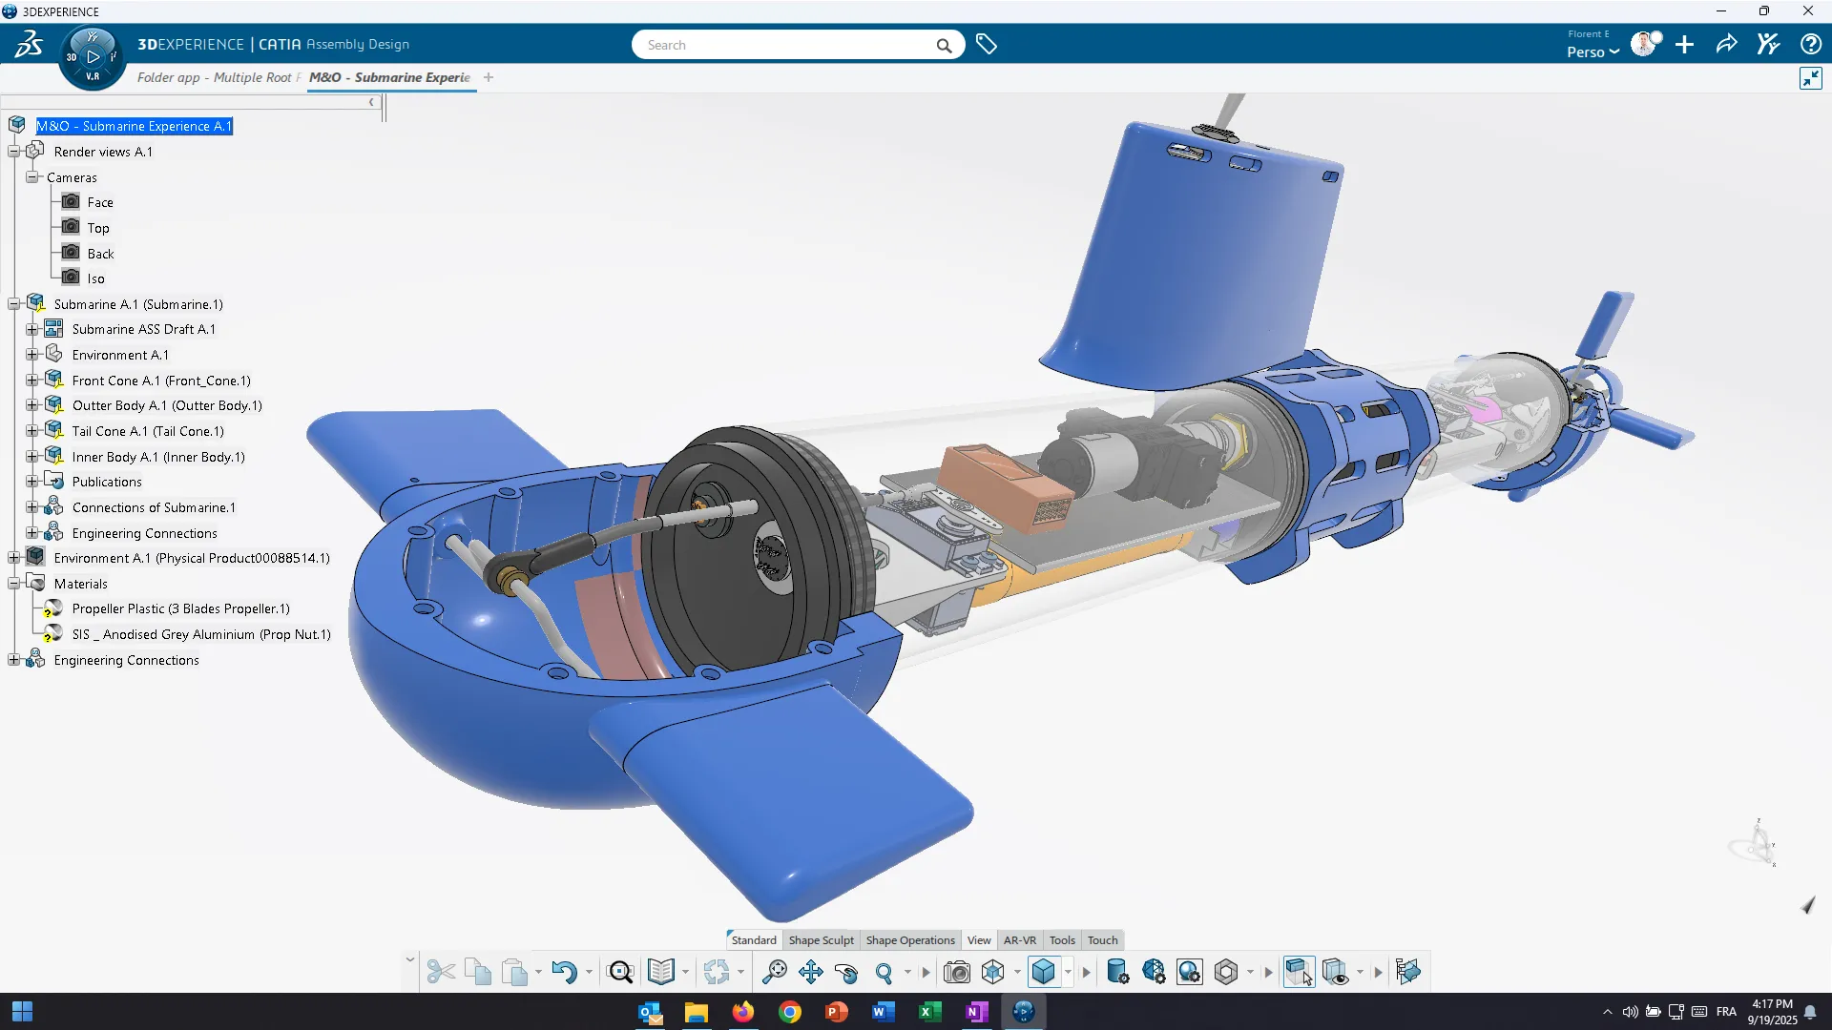
Task: Toggle the Hide/Show mode icon in the toolbar
Action: [x=1335, y=972]
